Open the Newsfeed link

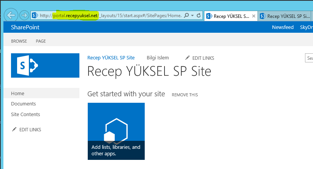point(283,27)
